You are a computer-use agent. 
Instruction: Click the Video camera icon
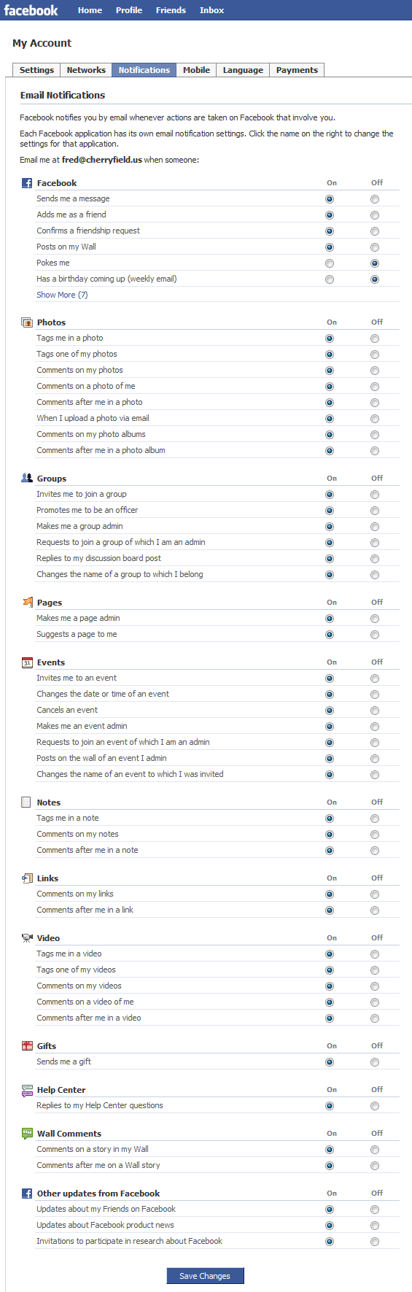point(27,937)
